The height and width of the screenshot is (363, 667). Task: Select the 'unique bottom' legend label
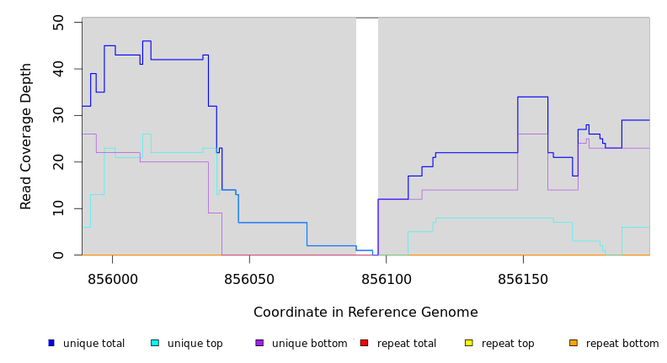tap(309, 344)
